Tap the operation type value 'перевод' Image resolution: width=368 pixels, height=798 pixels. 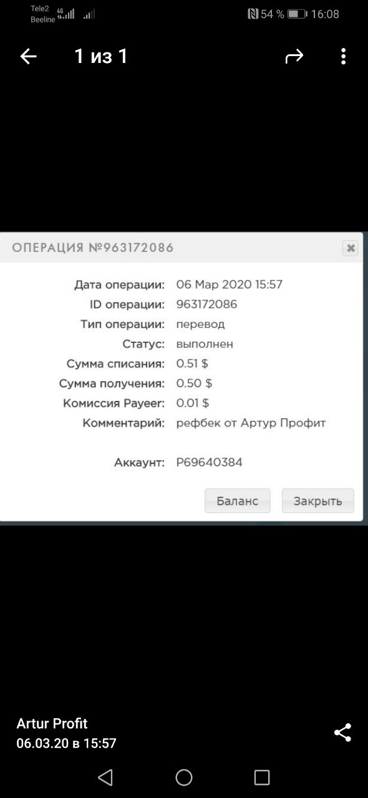point(200,324)
